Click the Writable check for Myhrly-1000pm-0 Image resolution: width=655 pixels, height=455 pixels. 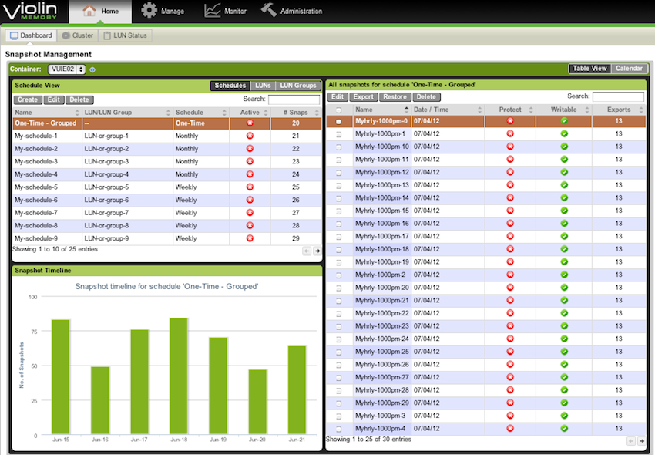coord(564,121)
